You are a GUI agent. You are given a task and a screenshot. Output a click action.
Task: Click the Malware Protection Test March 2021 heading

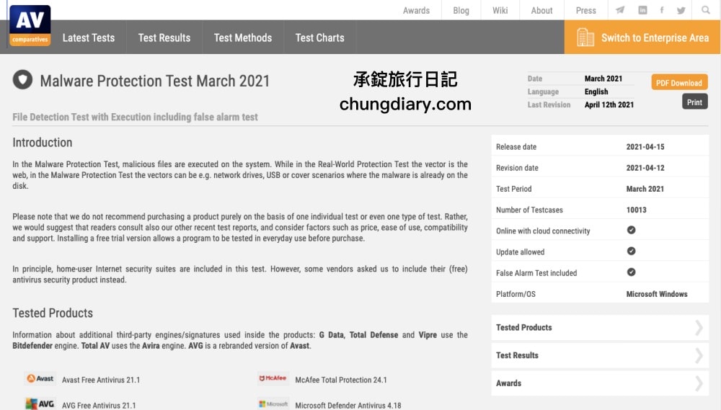tap(155, 81)
